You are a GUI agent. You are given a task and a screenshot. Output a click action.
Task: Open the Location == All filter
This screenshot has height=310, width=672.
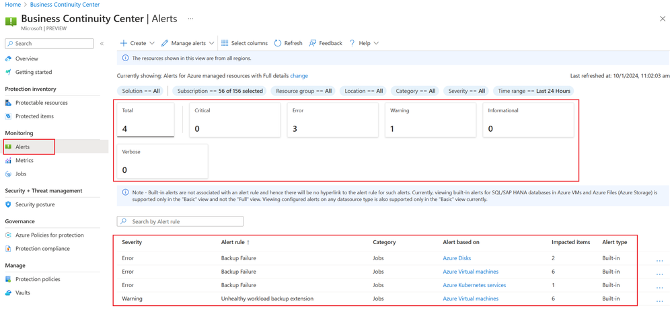(363, 91)
